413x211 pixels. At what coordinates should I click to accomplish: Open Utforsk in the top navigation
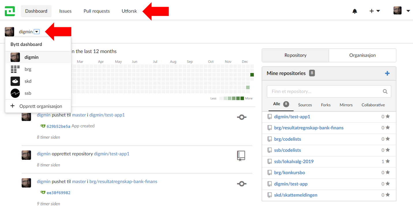[x=129, y=11]
